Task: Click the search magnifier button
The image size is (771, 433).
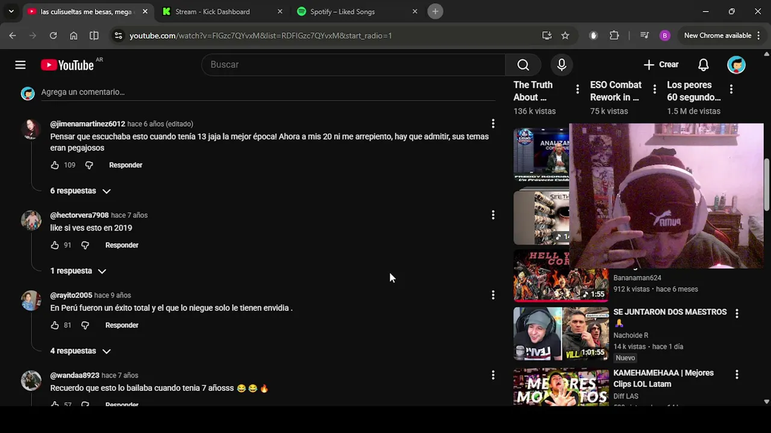Action: (523, 65)
